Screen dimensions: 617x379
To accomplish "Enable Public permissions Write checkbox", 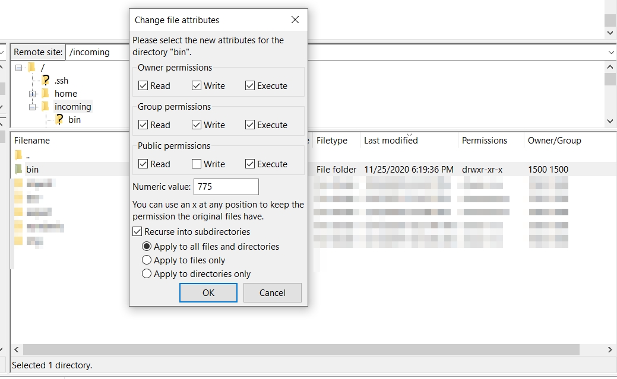I will 197,164.
